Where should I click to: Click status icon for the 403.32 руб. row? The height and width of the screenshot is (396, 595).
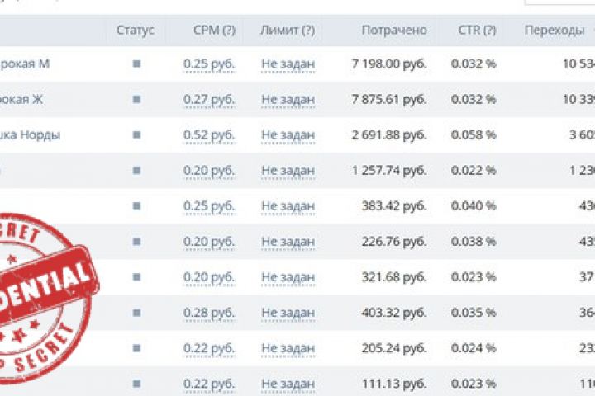[136, 312]
